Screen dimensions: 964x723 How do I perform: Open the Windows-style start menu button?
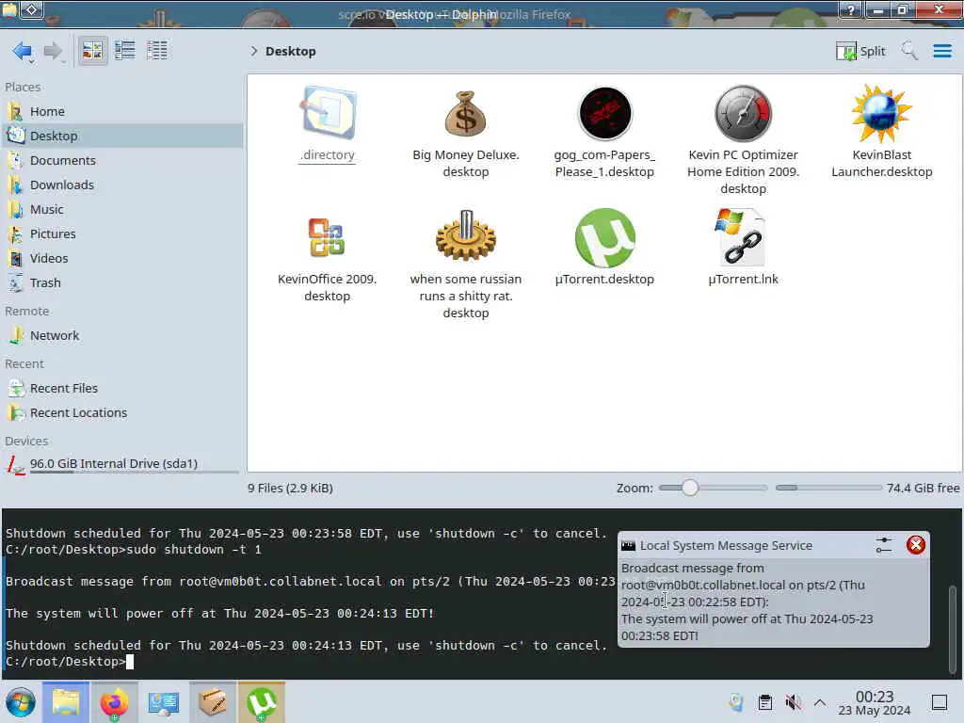click(x=21, y=702)
